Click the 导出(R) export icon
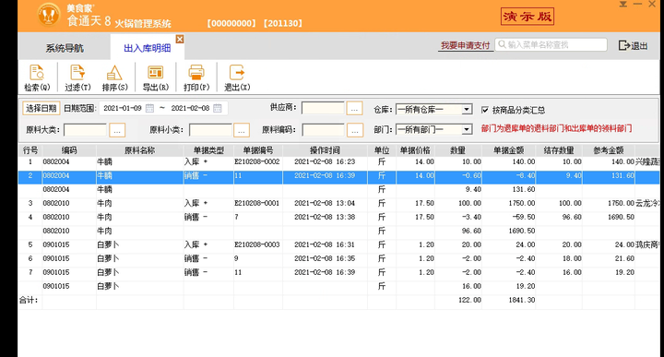Image resolution: width=664 pixels, height=357 pixels. coord(156,77)
